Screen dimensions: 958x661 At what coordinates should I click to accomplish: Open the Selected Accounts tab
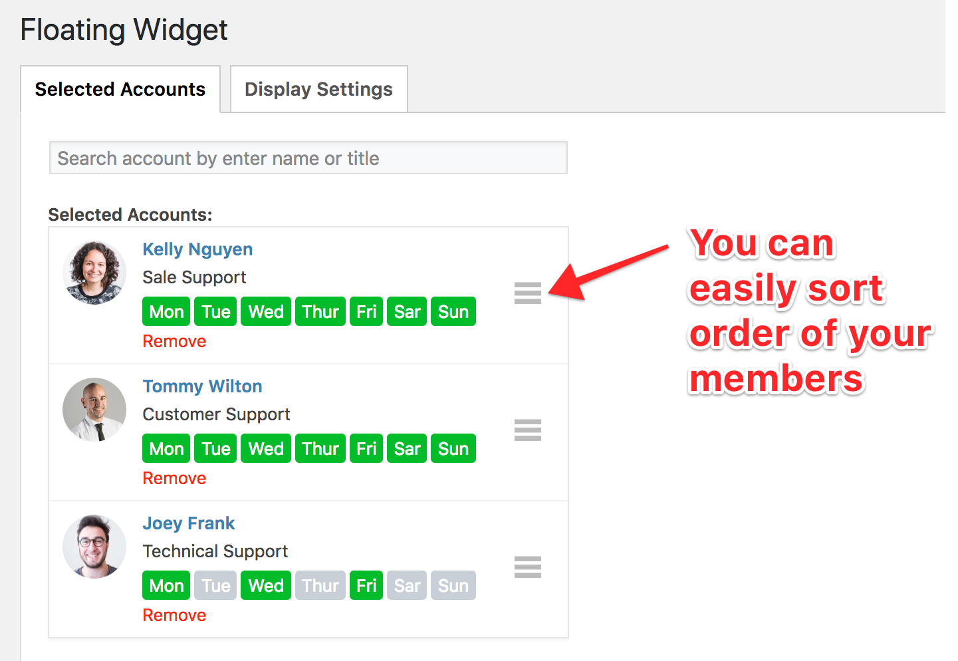coord(120,89)
